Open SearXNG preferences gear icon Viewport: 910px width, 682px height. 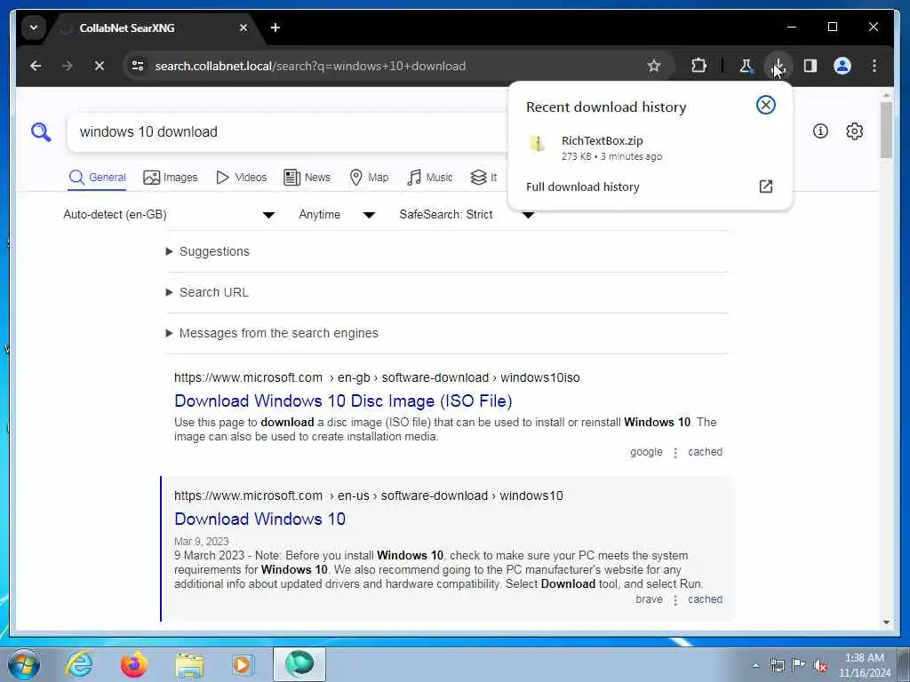point(854,131)
